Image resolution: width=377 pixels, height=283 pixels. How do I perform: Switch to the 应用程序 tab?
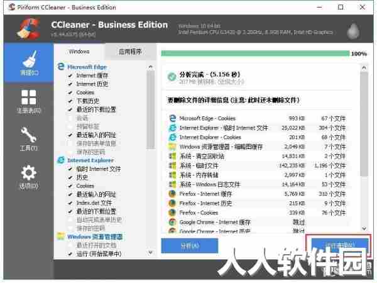click(x=130, y=52)
